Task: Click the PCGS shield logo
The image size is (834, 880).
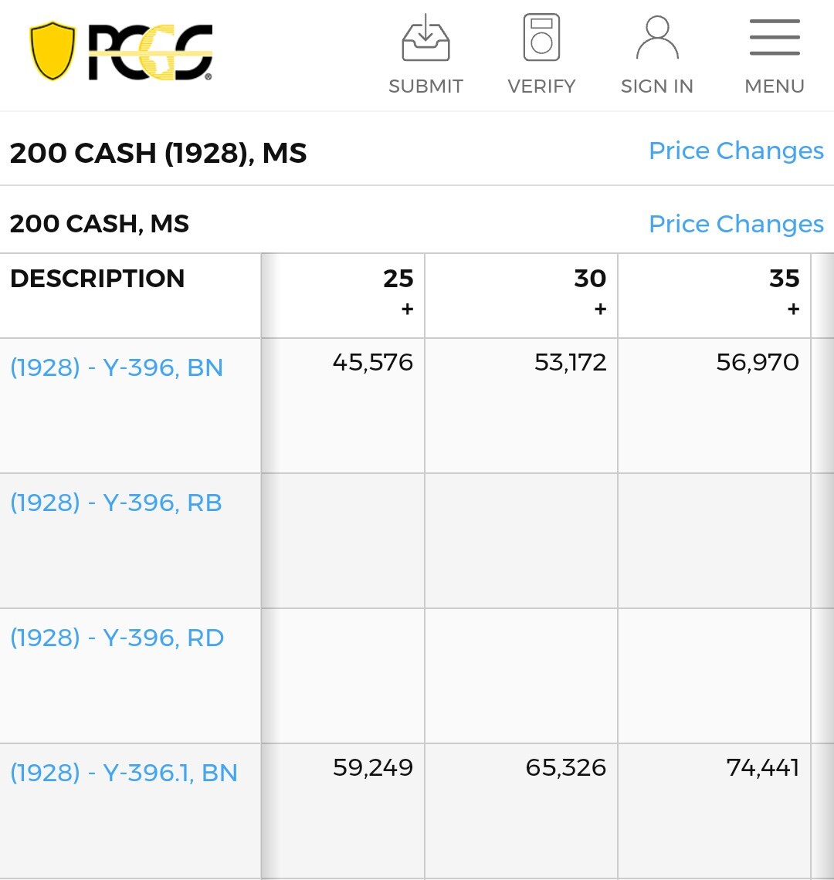Action: coord(53,51)
